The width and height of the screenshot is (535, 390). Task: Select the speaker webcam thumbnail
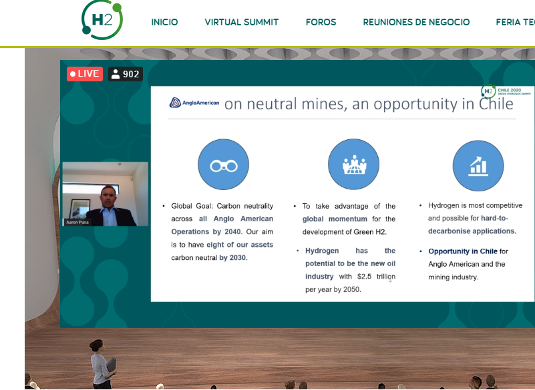[105, 193]
